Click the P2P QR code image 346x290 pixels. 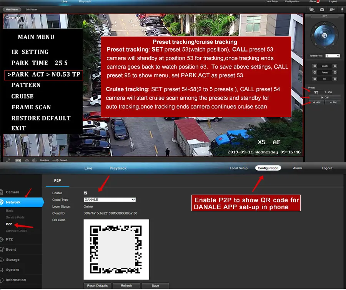[x=116, y=249]
